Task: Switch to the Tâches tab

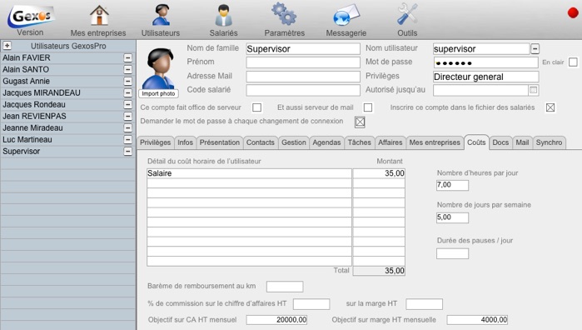Action: (x=360, y=142)
